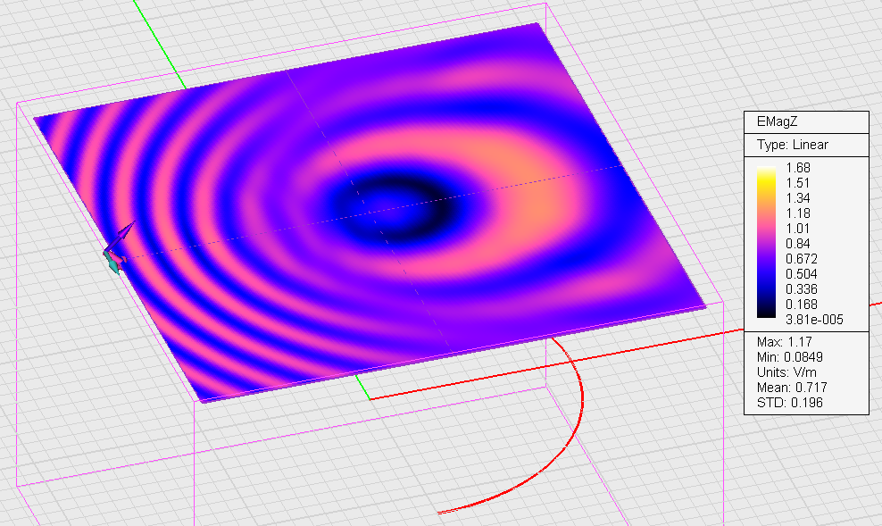The width and height of the screenshot is (882, 526).
Task: Select the Max: 1.17 statistic
Action: (784, 341)
